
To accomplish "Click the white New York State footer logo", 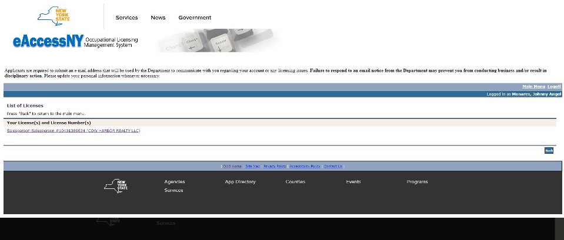I will tap(116, 186).
